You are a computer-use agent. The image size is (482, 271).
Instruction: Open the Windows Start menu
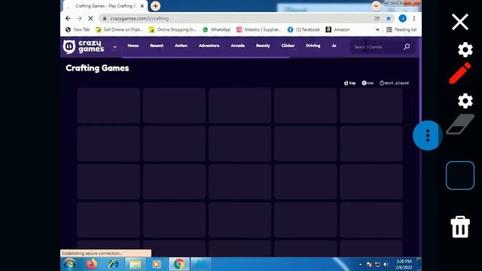click(x=70, y=264)
